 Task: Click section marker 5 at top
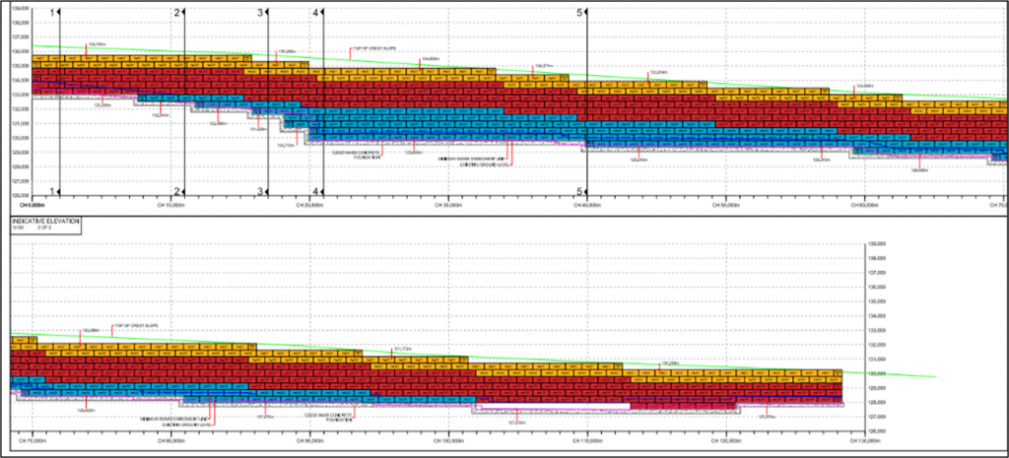pyautogui.click(x=580, y=12)
